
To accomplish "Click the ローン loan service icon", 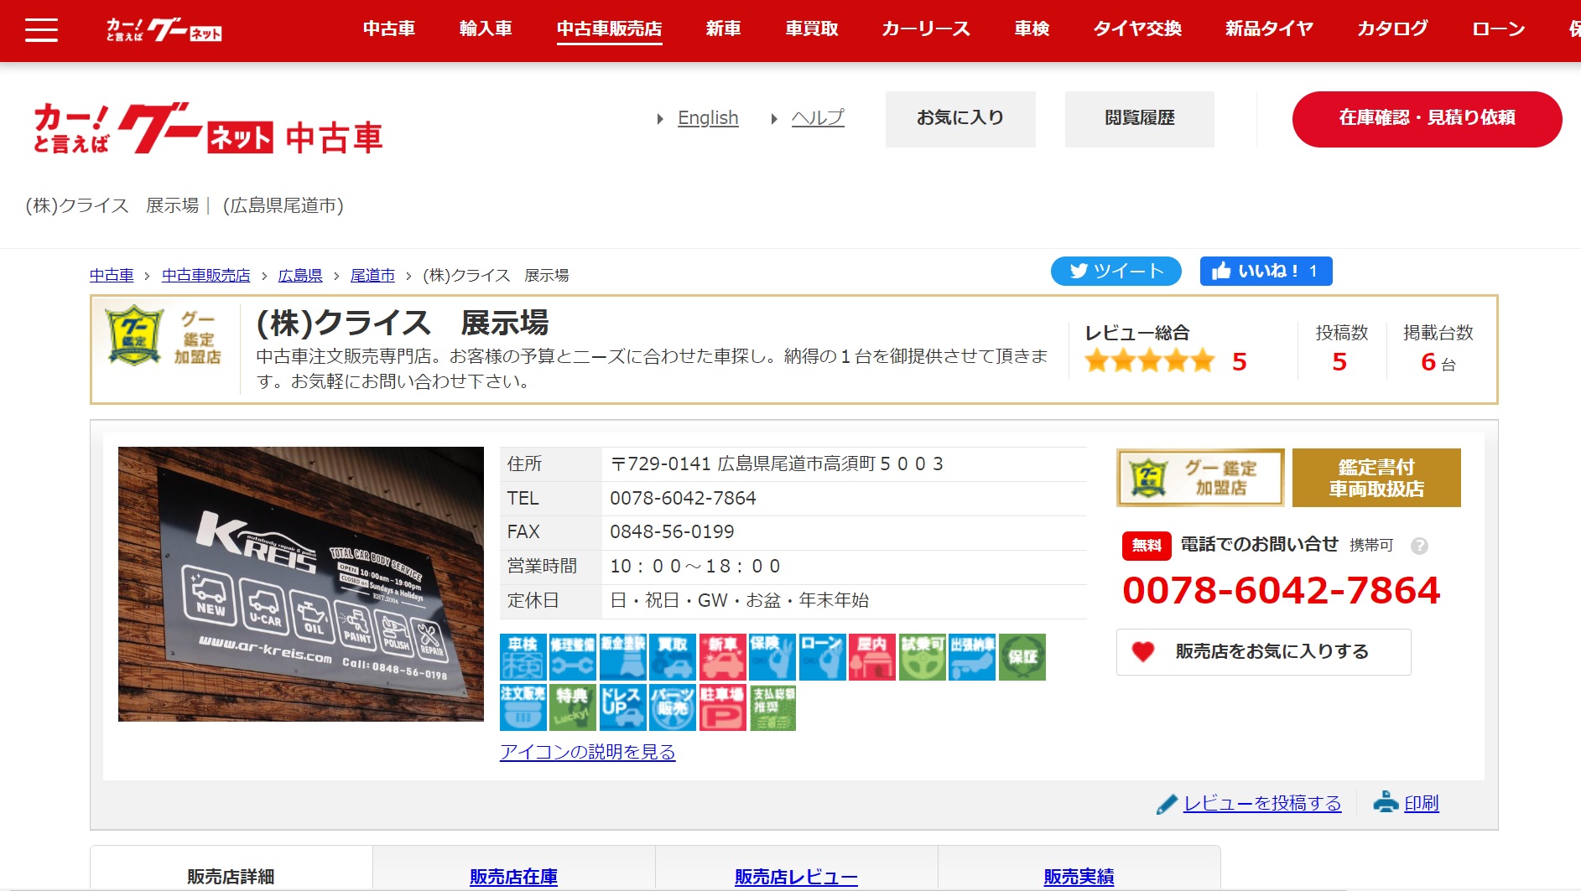I will tap(823, 657).
